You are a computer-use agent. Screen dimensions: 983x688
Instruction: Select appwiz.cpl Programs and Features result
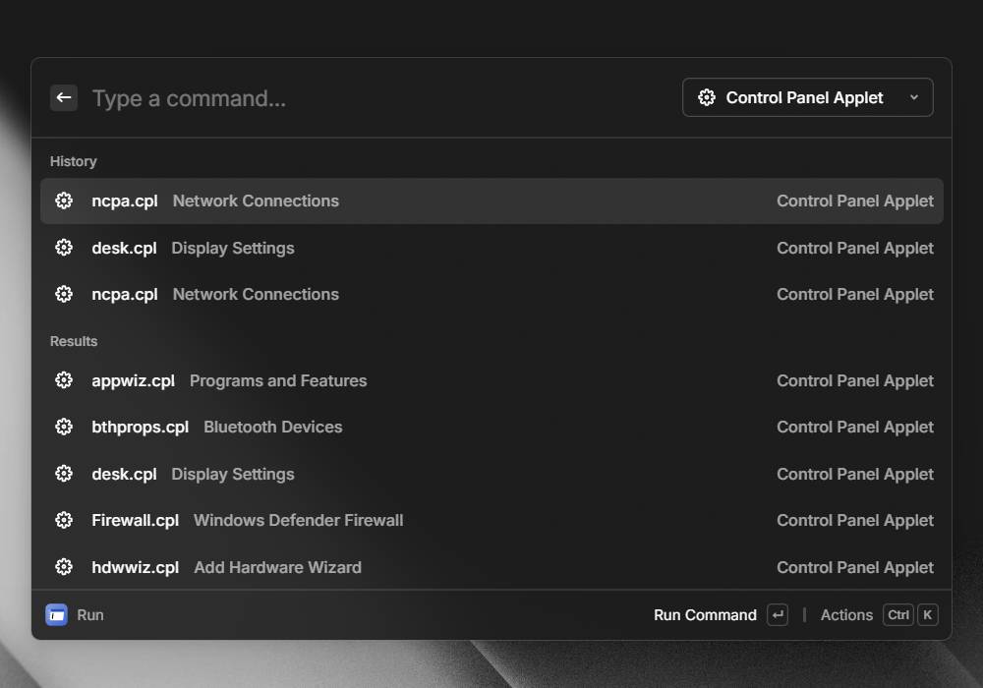(491, 380)
